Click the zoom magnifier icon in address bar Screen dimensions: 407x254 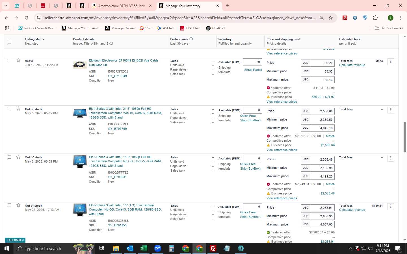pos(322,18)
